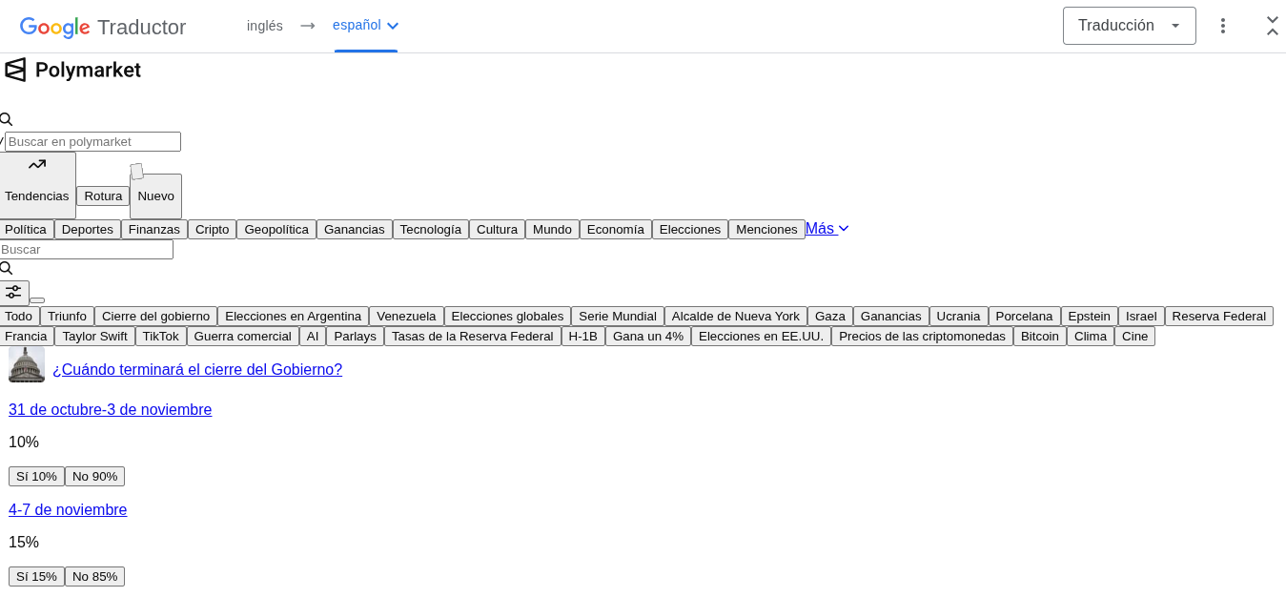Go to the Cripto category
The image size is (1286, 597).
point(213,229)
